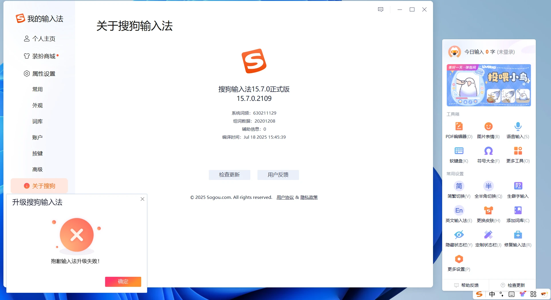Screen dimensions: 551x300
Task: Toggle 隐藏状态栏 eye icon
Action: point(459,235)
